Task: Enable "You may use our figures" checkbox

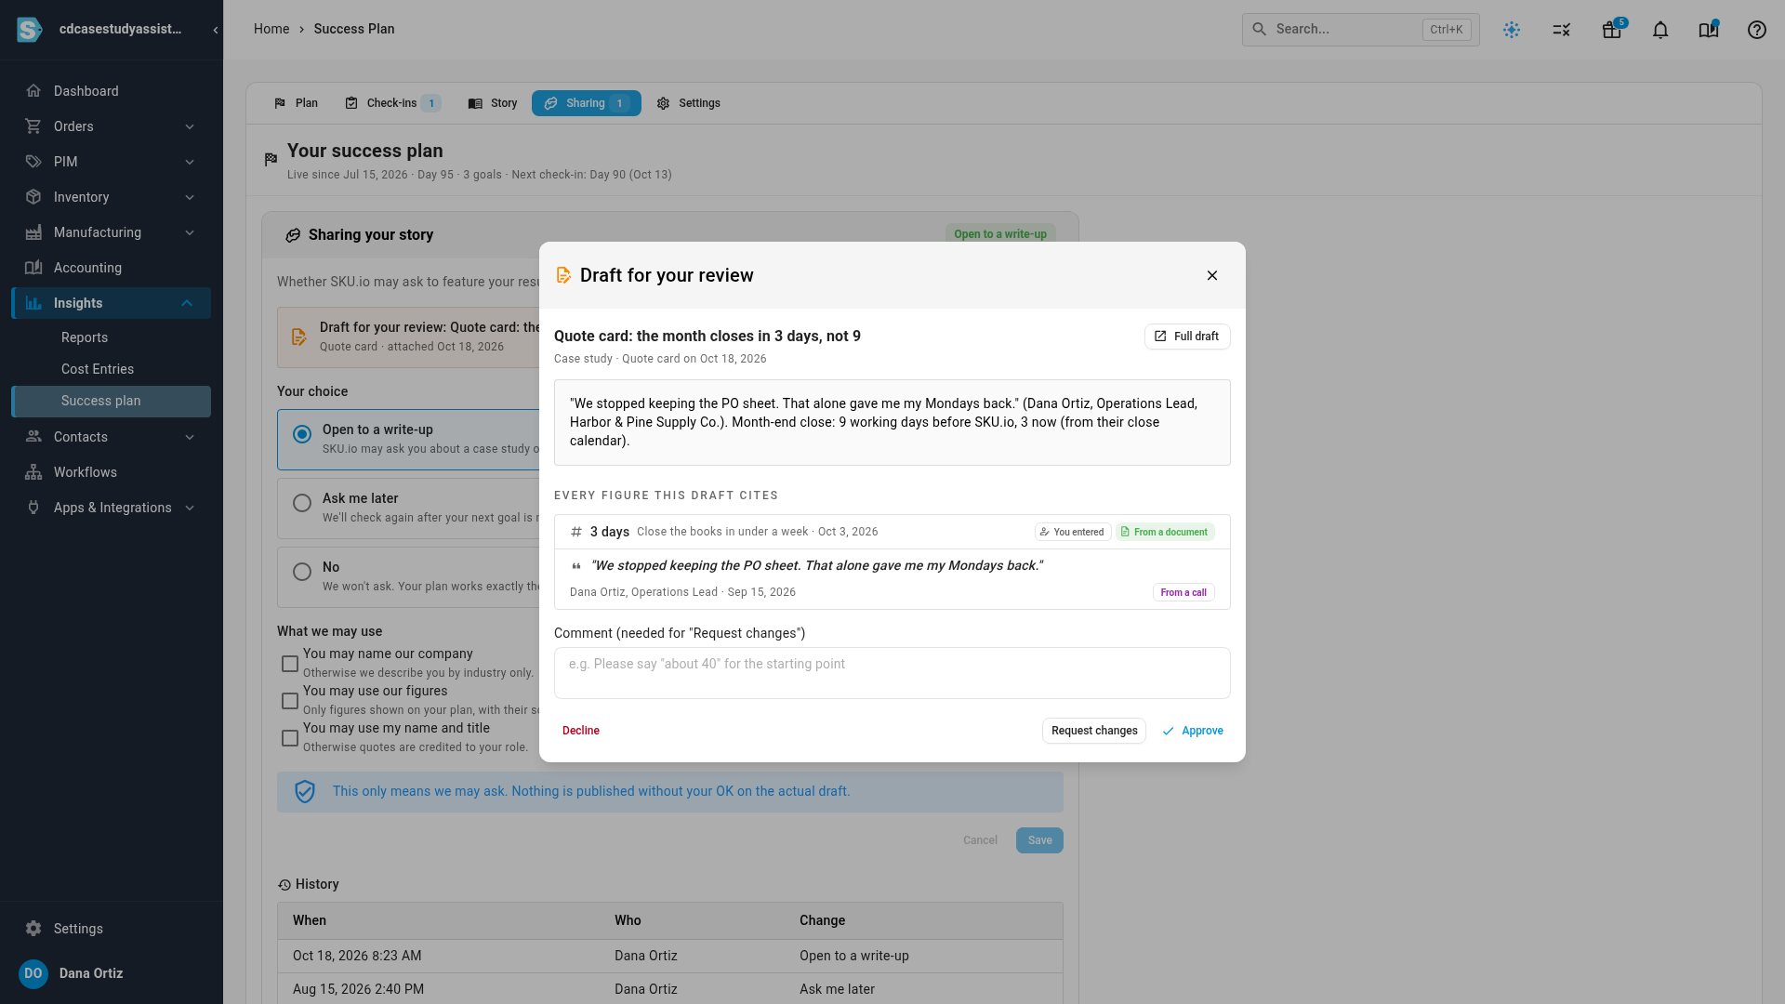Action: pyautogui.click(x=290, y=701)
